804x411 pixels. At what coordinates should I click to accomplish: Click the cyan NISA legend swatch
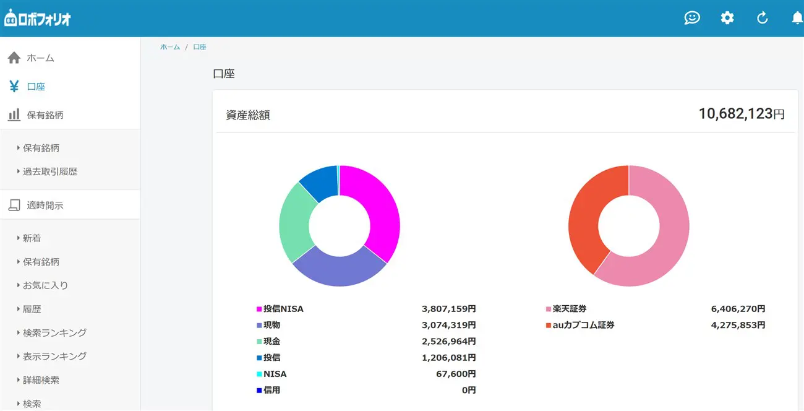pos(259,374)
